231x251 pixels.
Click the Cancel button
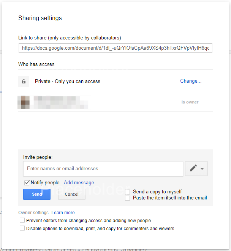point(71,194)
